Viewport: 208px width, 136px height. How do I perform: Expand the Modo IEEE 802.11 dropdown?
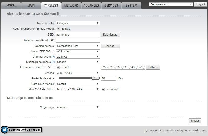(x=78, y=51)
